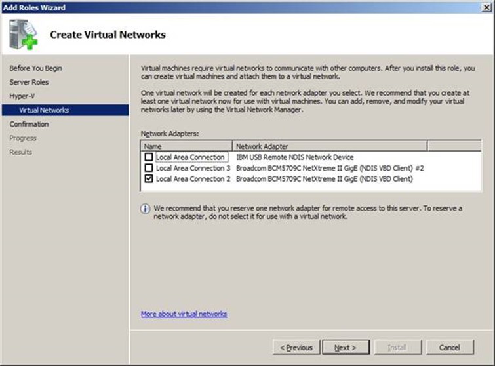
Task: Check the Local Area Connection 3 checkbox
Action: 149,168
